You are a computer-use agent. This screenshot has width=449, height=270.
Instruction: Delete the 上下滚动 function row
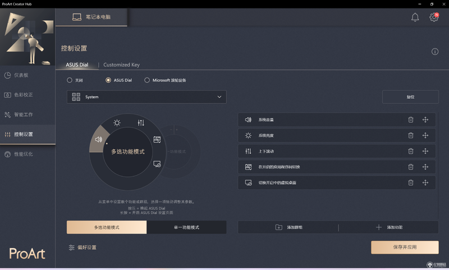(411, 151)
